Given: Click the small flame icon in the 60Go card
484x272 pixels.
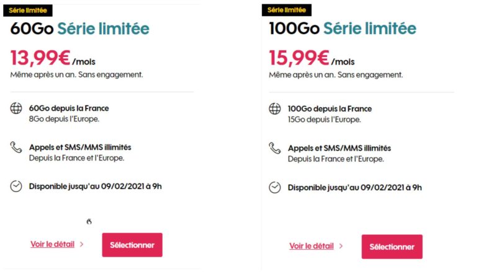Looking at the screenshot, I should coord(89,221).
